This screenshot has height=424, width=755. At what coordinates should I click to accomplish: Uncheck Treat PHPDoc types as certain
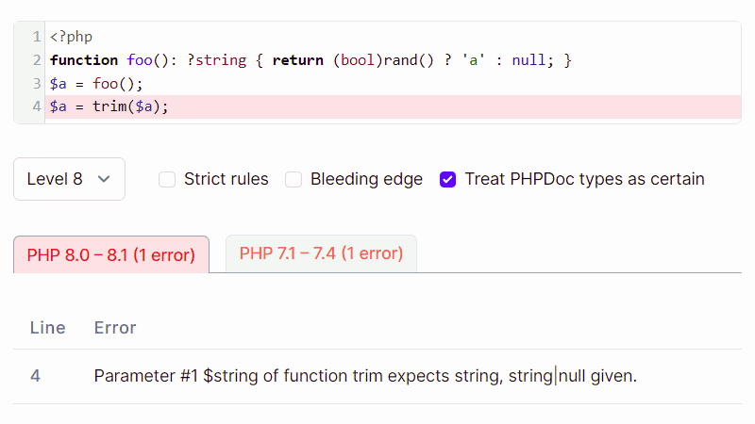click(448, 179)
